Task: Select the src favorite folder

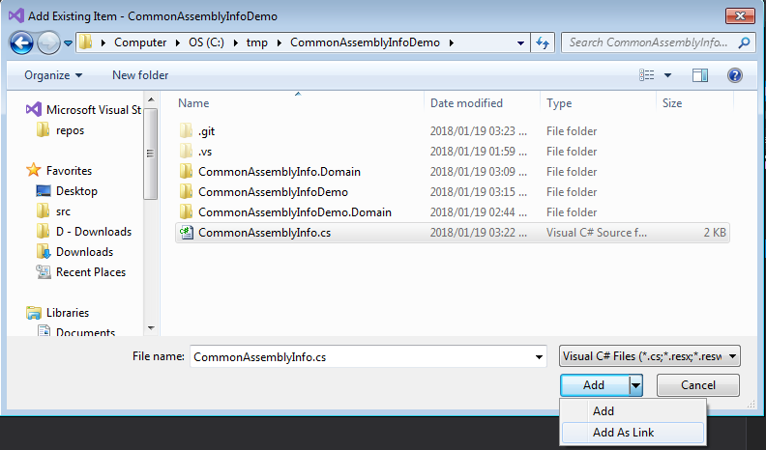Action: pyautogui.click(x=54, y=211)
